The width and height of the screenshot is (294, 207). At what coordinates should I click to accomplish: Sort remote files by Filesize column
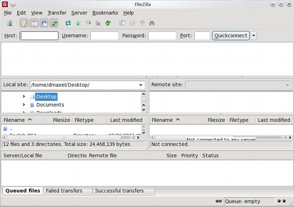coord(214,120)
